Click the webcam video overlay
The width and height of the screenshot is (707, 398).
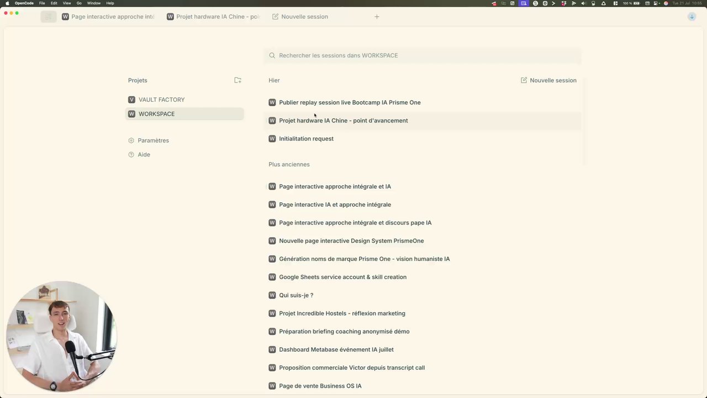pos(61,337)
